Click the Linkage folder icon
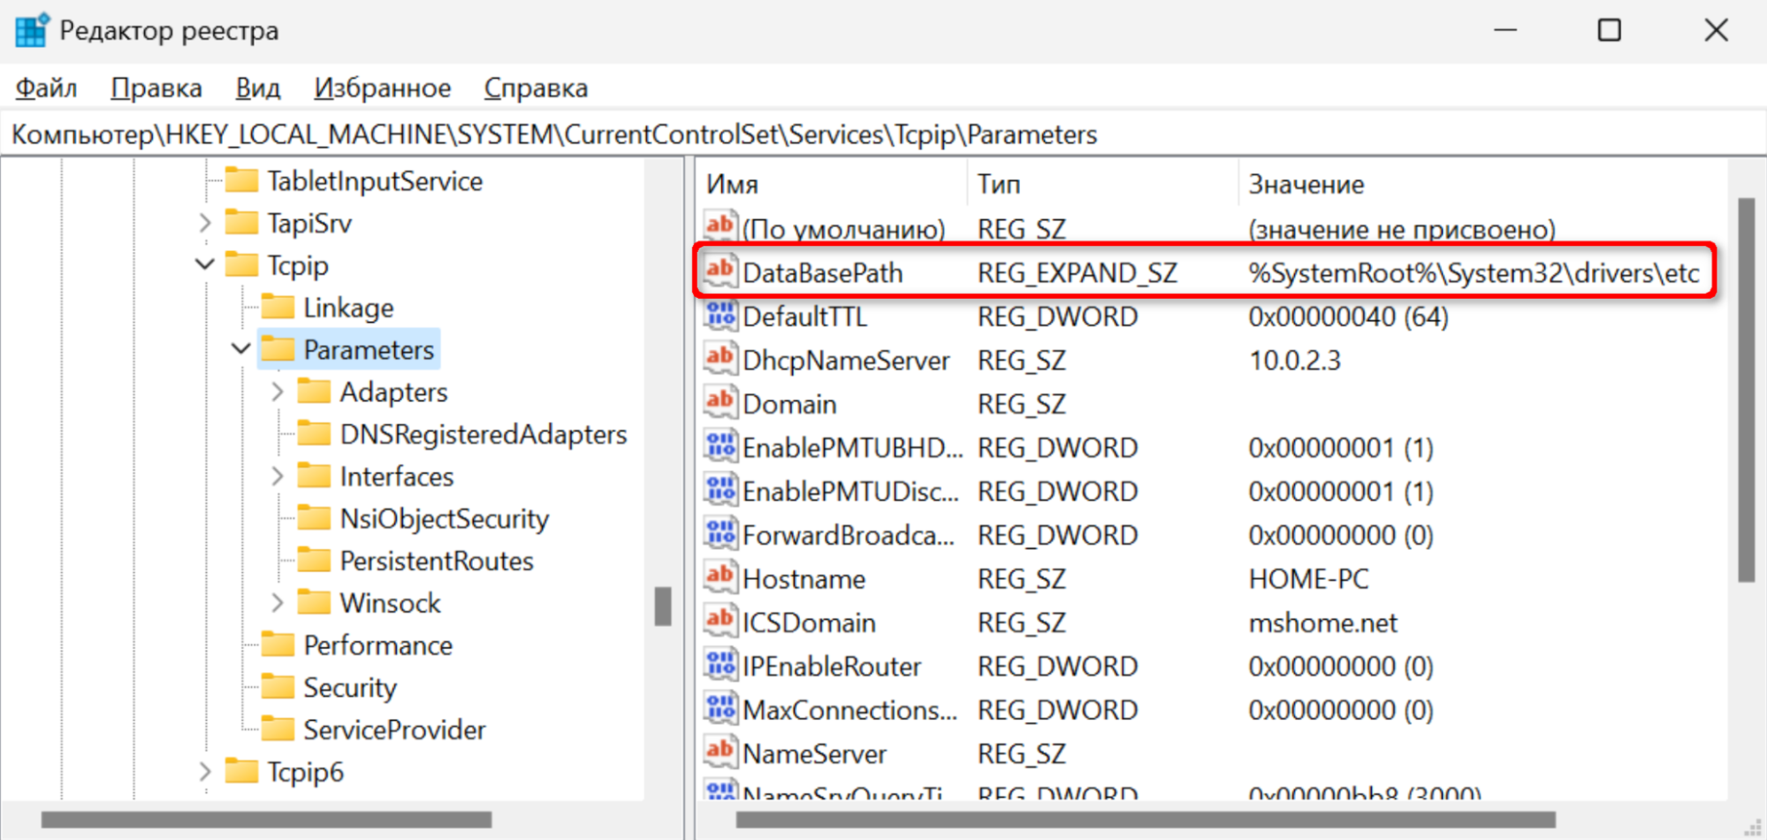Viewport: 1767px width, 840px height. click(x=278, y=307)
